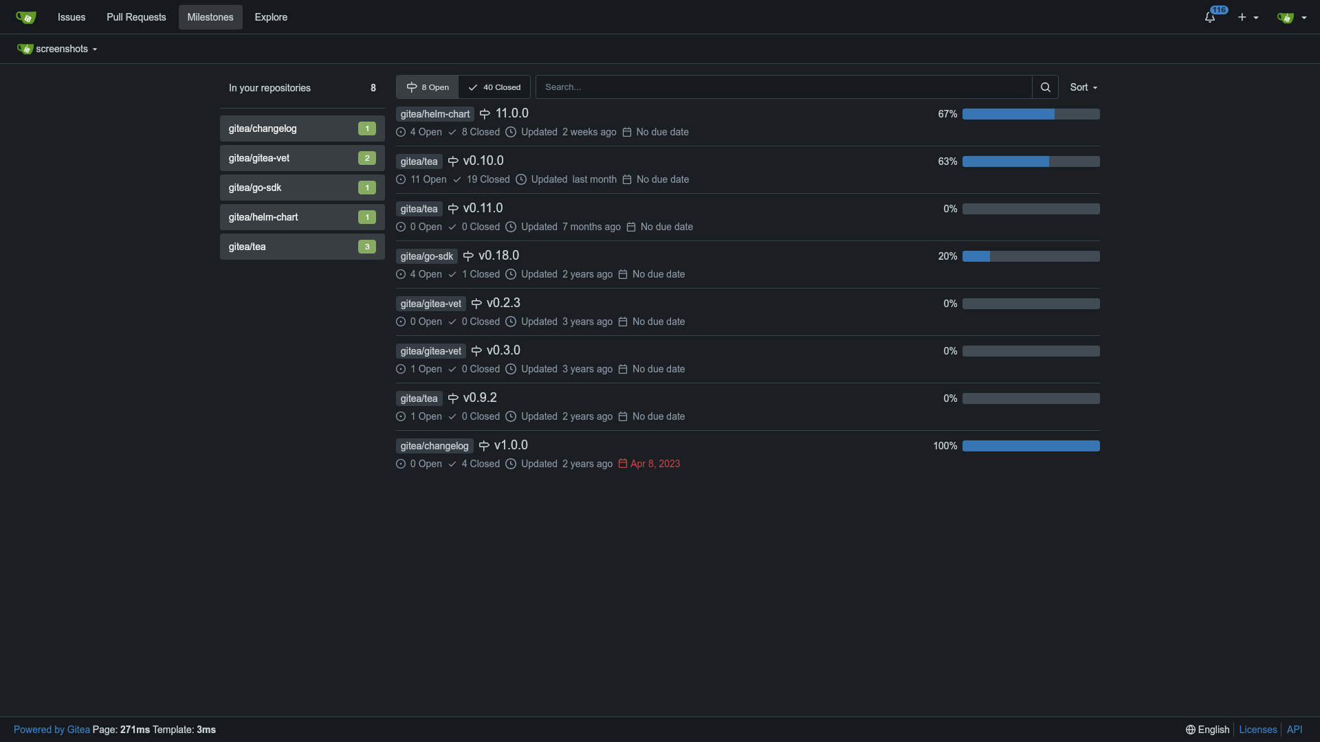Click the clock icon on v0.18.0 row
The height and width of the screenshot is (742, 1320).
tap(511, 274)
